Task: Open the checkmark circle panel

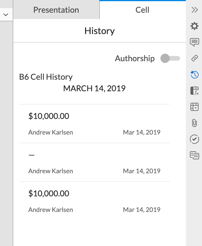Action: point(194,139)
